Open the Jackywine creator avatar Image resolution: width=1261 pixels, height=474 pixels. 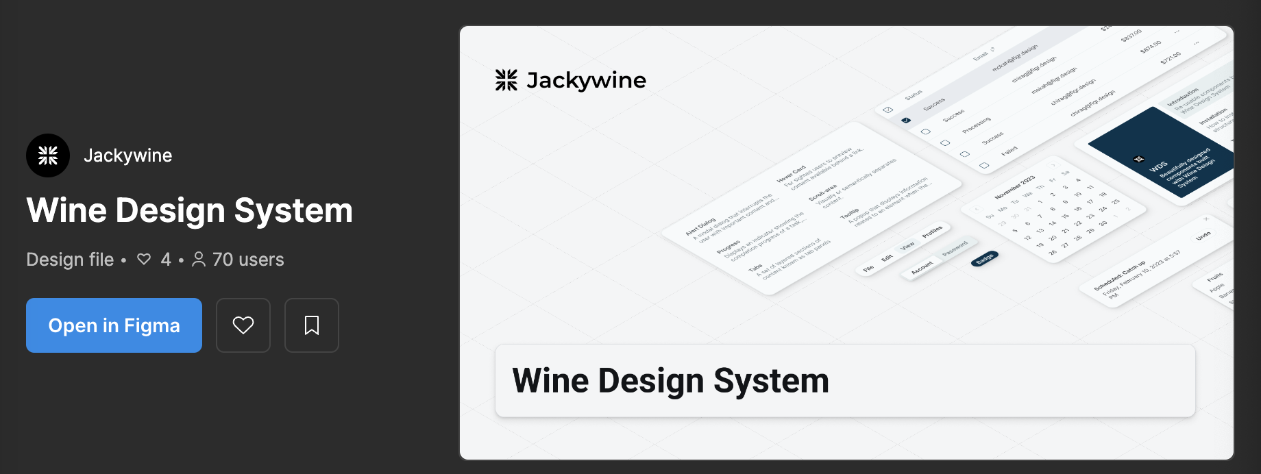[48, 155]
